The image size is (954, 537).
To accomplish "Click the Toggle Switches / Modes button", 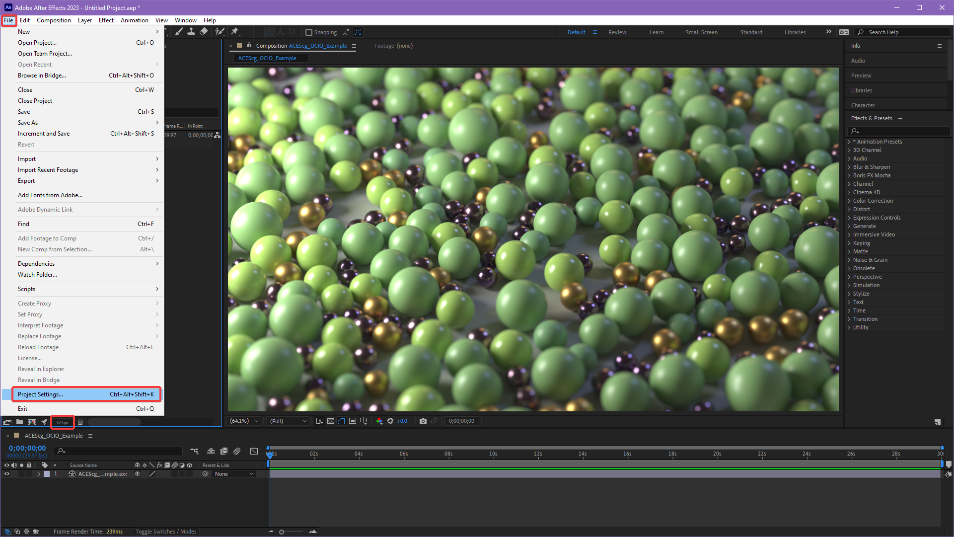I will click(x=166, y=532).
